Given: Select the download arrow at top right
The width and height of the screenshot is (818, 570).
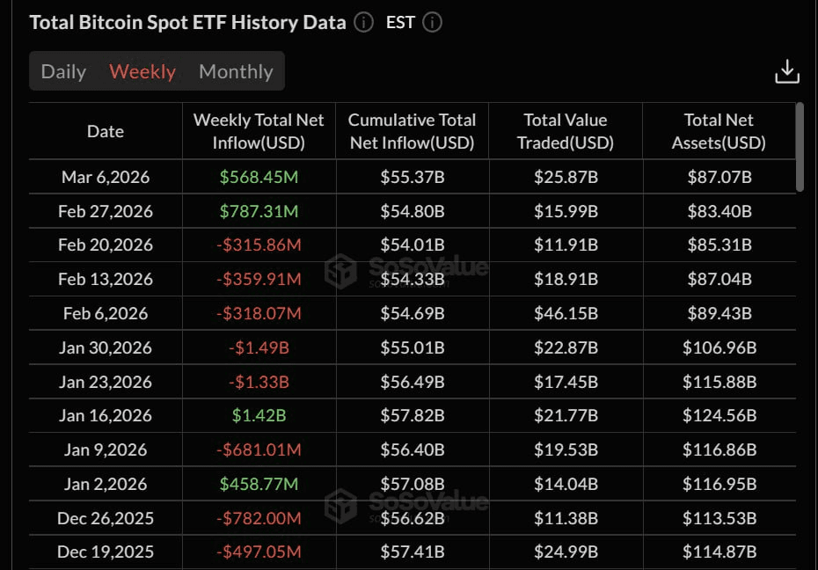Looking at the screenshot, I should tap(787, 70).
